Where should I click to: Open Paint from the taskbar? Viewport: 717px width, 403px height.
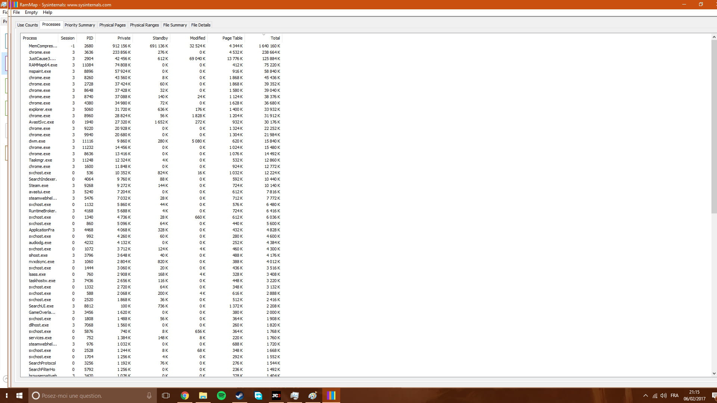click(313, 396)
